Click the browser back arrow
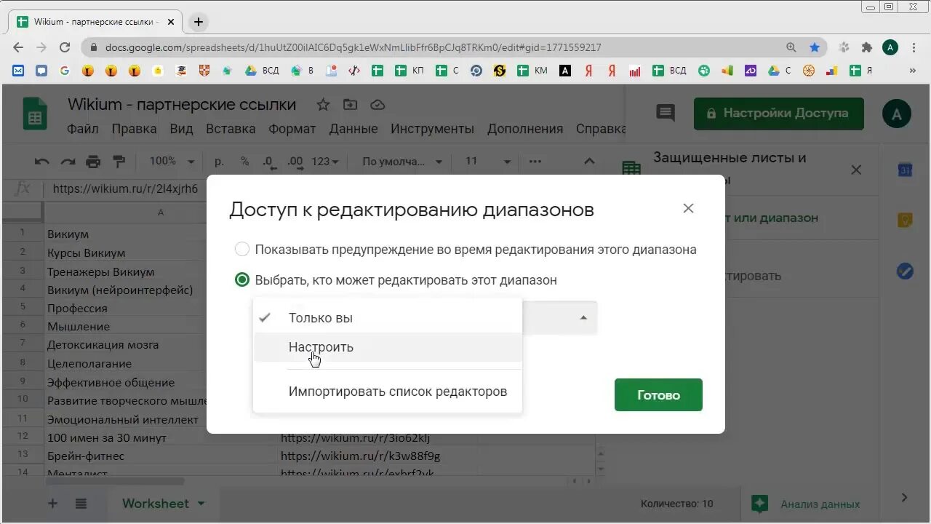 18,47
